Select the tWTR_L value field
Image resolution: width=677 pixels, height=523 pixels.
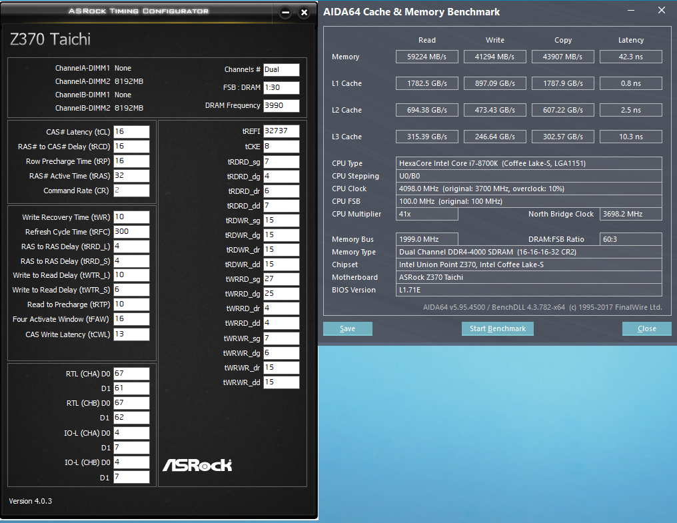tap(131, 275)
